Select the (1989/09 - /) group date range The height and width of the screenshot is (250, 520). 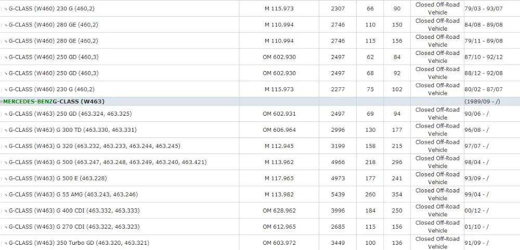click(x=482, y=102)
